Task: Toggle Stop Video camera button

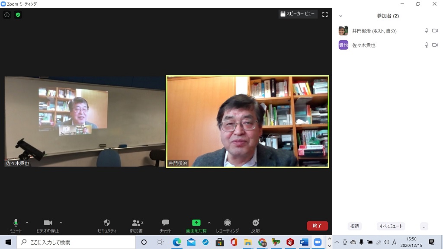Action: tap(48, 226)
